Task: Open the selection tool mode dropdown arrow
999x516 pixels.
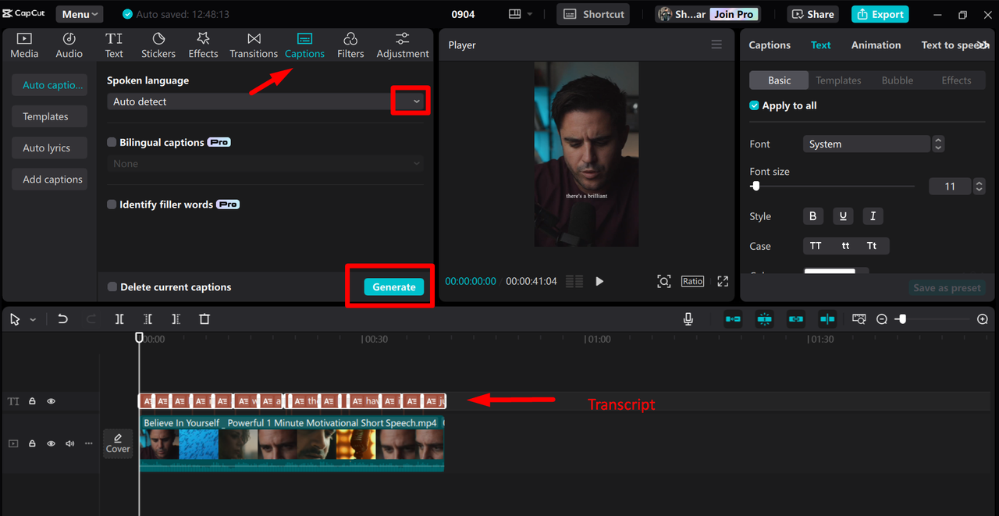Action: pyautogui.click(x=33, y=319)
